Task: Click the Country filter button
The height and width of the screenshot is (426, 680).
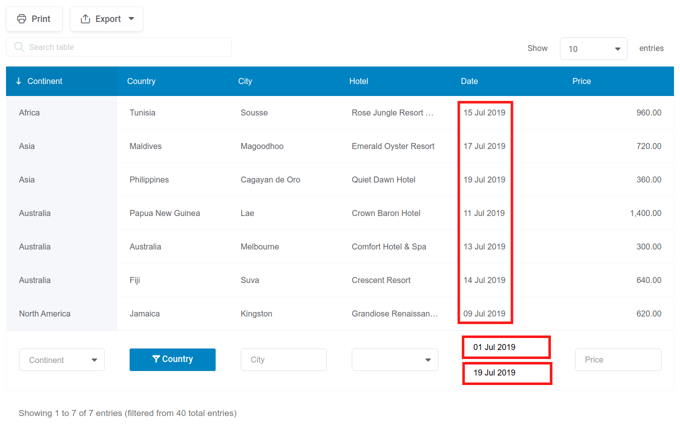Action: tap(172, 359)
